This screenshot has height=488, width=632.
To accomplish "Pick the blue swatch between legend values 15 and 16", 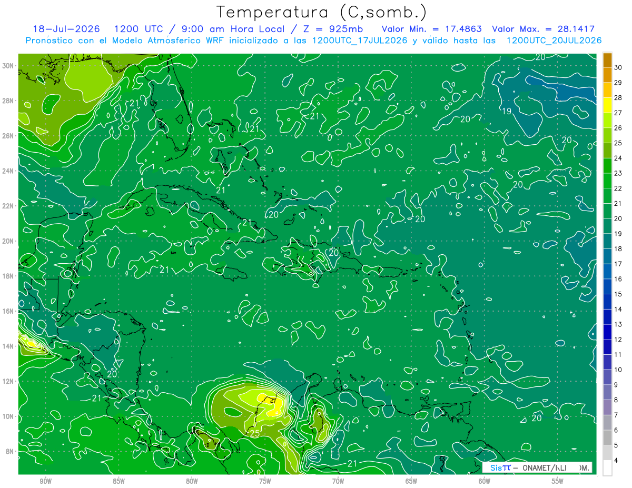I will 607,286.
